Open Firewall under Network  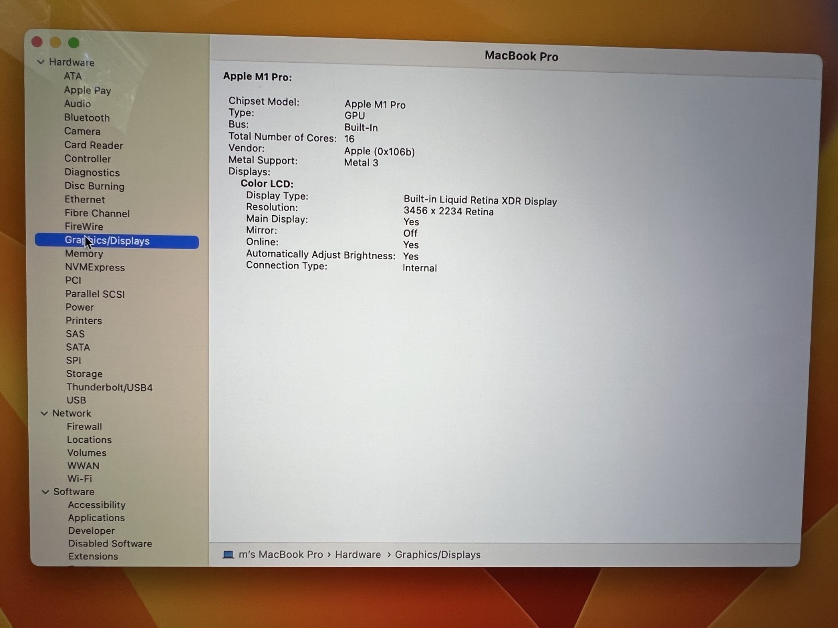pos(84,427)
